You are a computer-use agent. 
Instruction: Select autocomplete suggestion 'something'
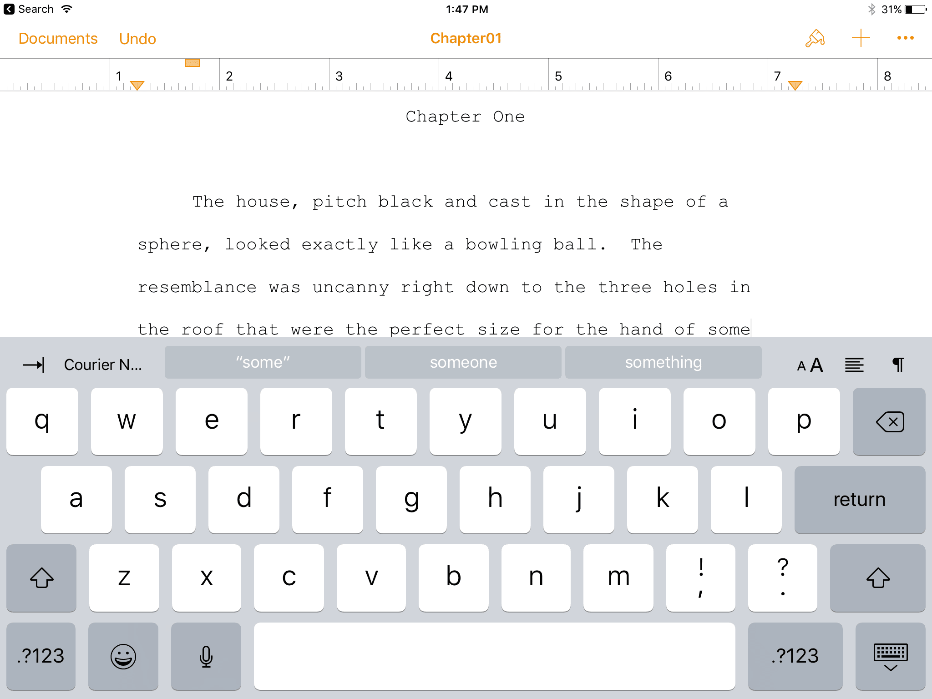click(x=661, y=362)
